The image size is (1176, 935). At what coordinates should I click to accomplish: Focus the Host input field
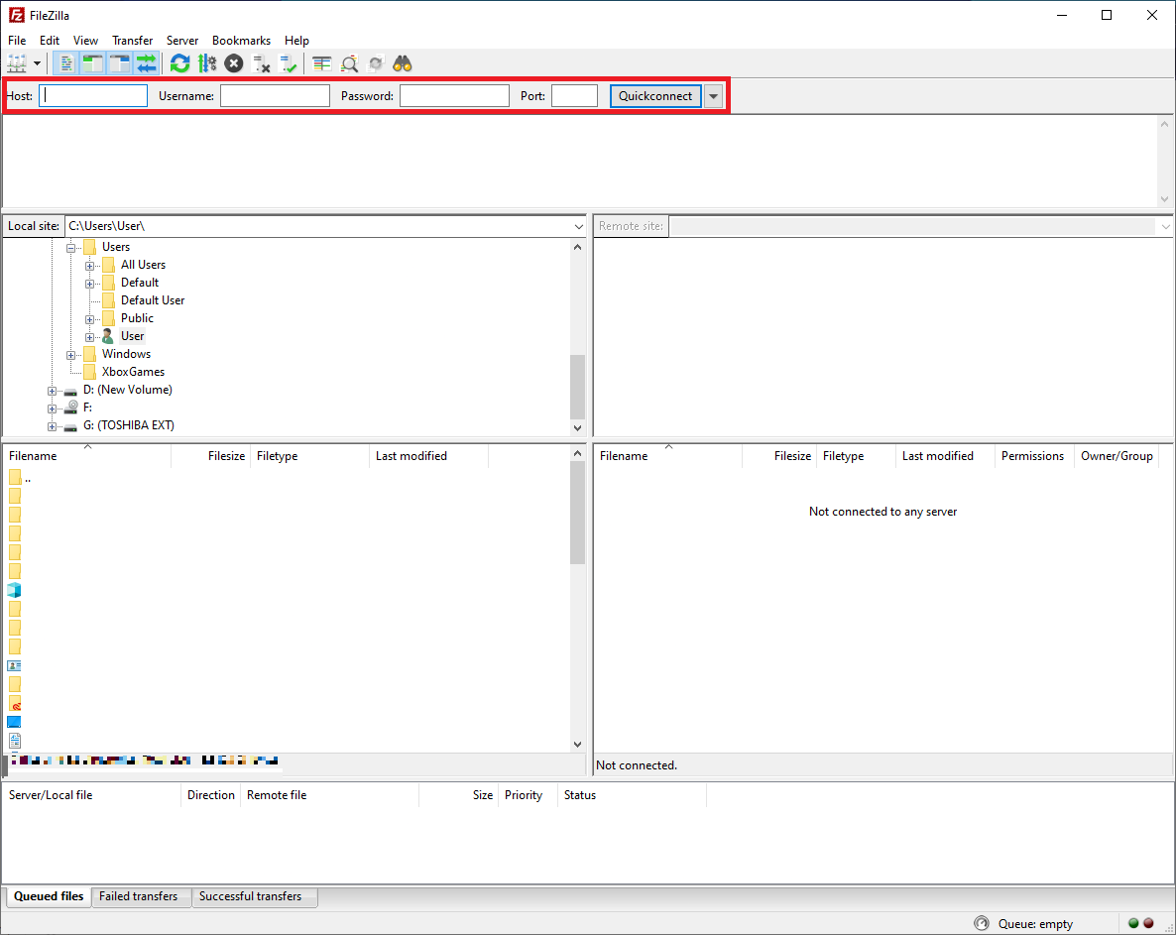[93, 96]
